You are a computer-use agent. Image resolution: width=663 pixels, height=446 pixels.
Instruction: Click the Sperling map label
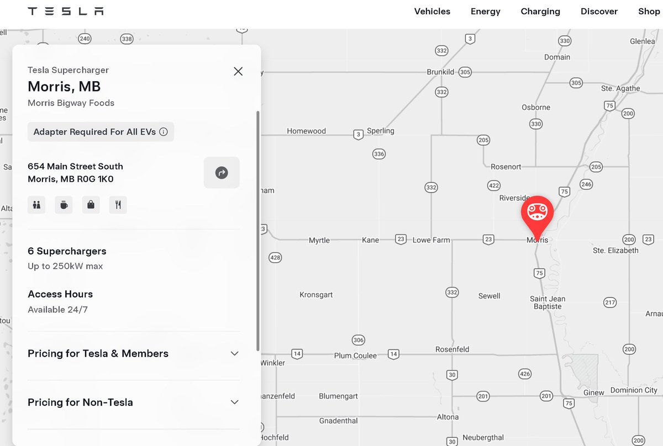(x=381, y=131)
